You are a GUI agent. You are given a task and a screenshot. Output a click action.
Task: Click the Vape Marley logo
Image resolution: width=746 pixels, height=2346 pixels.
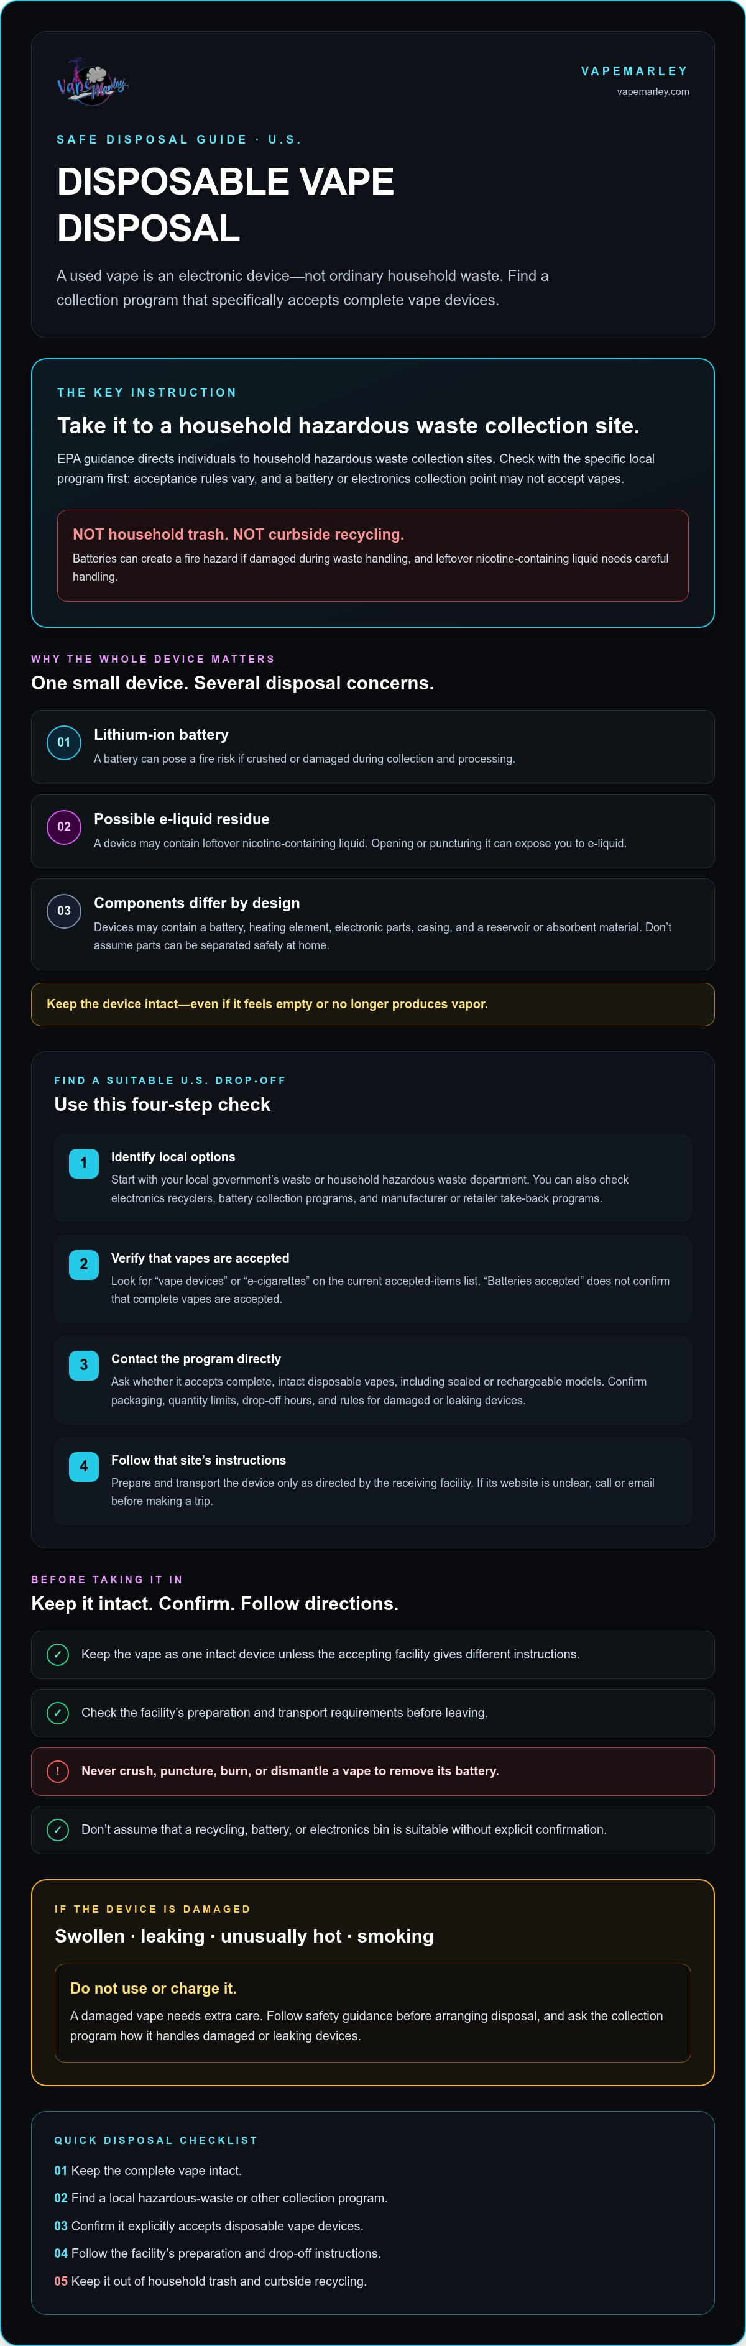tap(92, 82)
